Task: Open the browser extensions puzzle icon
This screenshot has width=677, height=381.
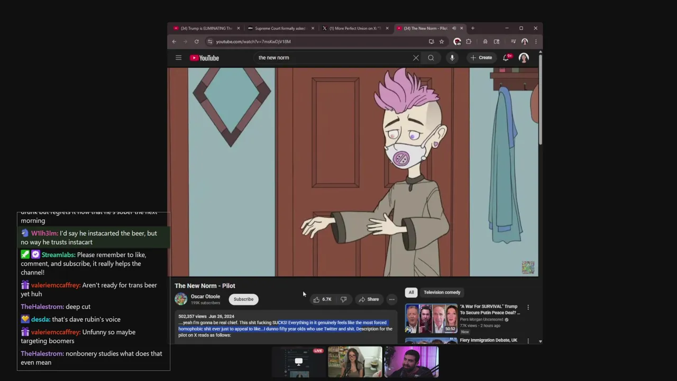Action: pos(469,42)
